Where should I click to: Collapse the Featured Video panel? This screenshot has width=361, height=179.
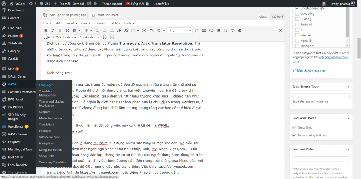(x=348, y=149)
